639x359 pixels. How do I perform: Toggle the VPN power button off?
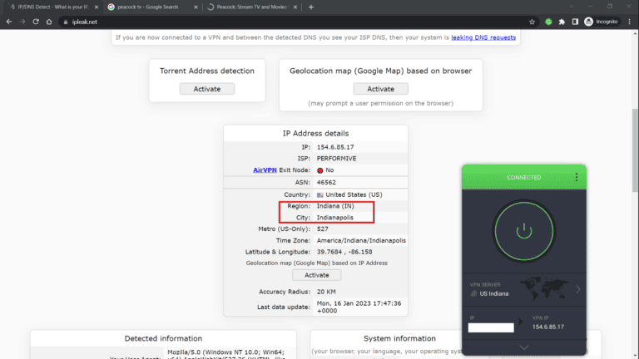point(523,230)
